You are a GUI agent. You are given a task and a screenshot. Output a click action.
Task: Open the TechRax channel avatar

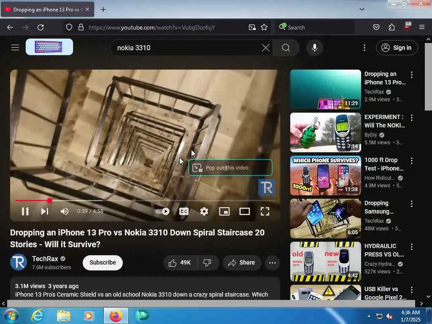[19, 262]
